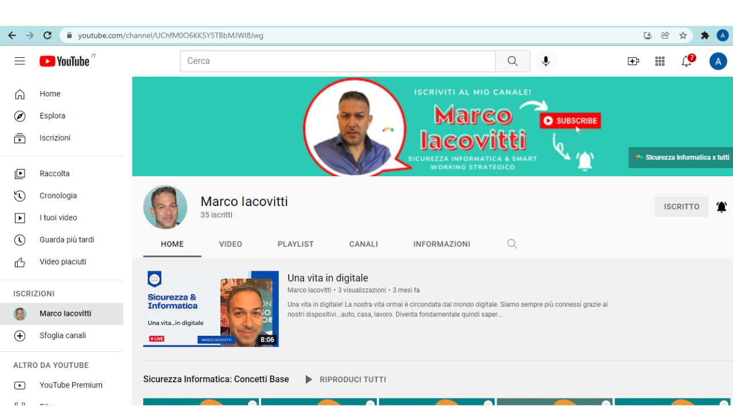Bookmark this page with star icon
Image resolution: width=733 pixels, height=412 pixels.
click(683, 35)
